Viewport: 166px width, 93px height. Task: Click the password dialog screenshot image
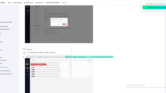(x=59, y=24)
